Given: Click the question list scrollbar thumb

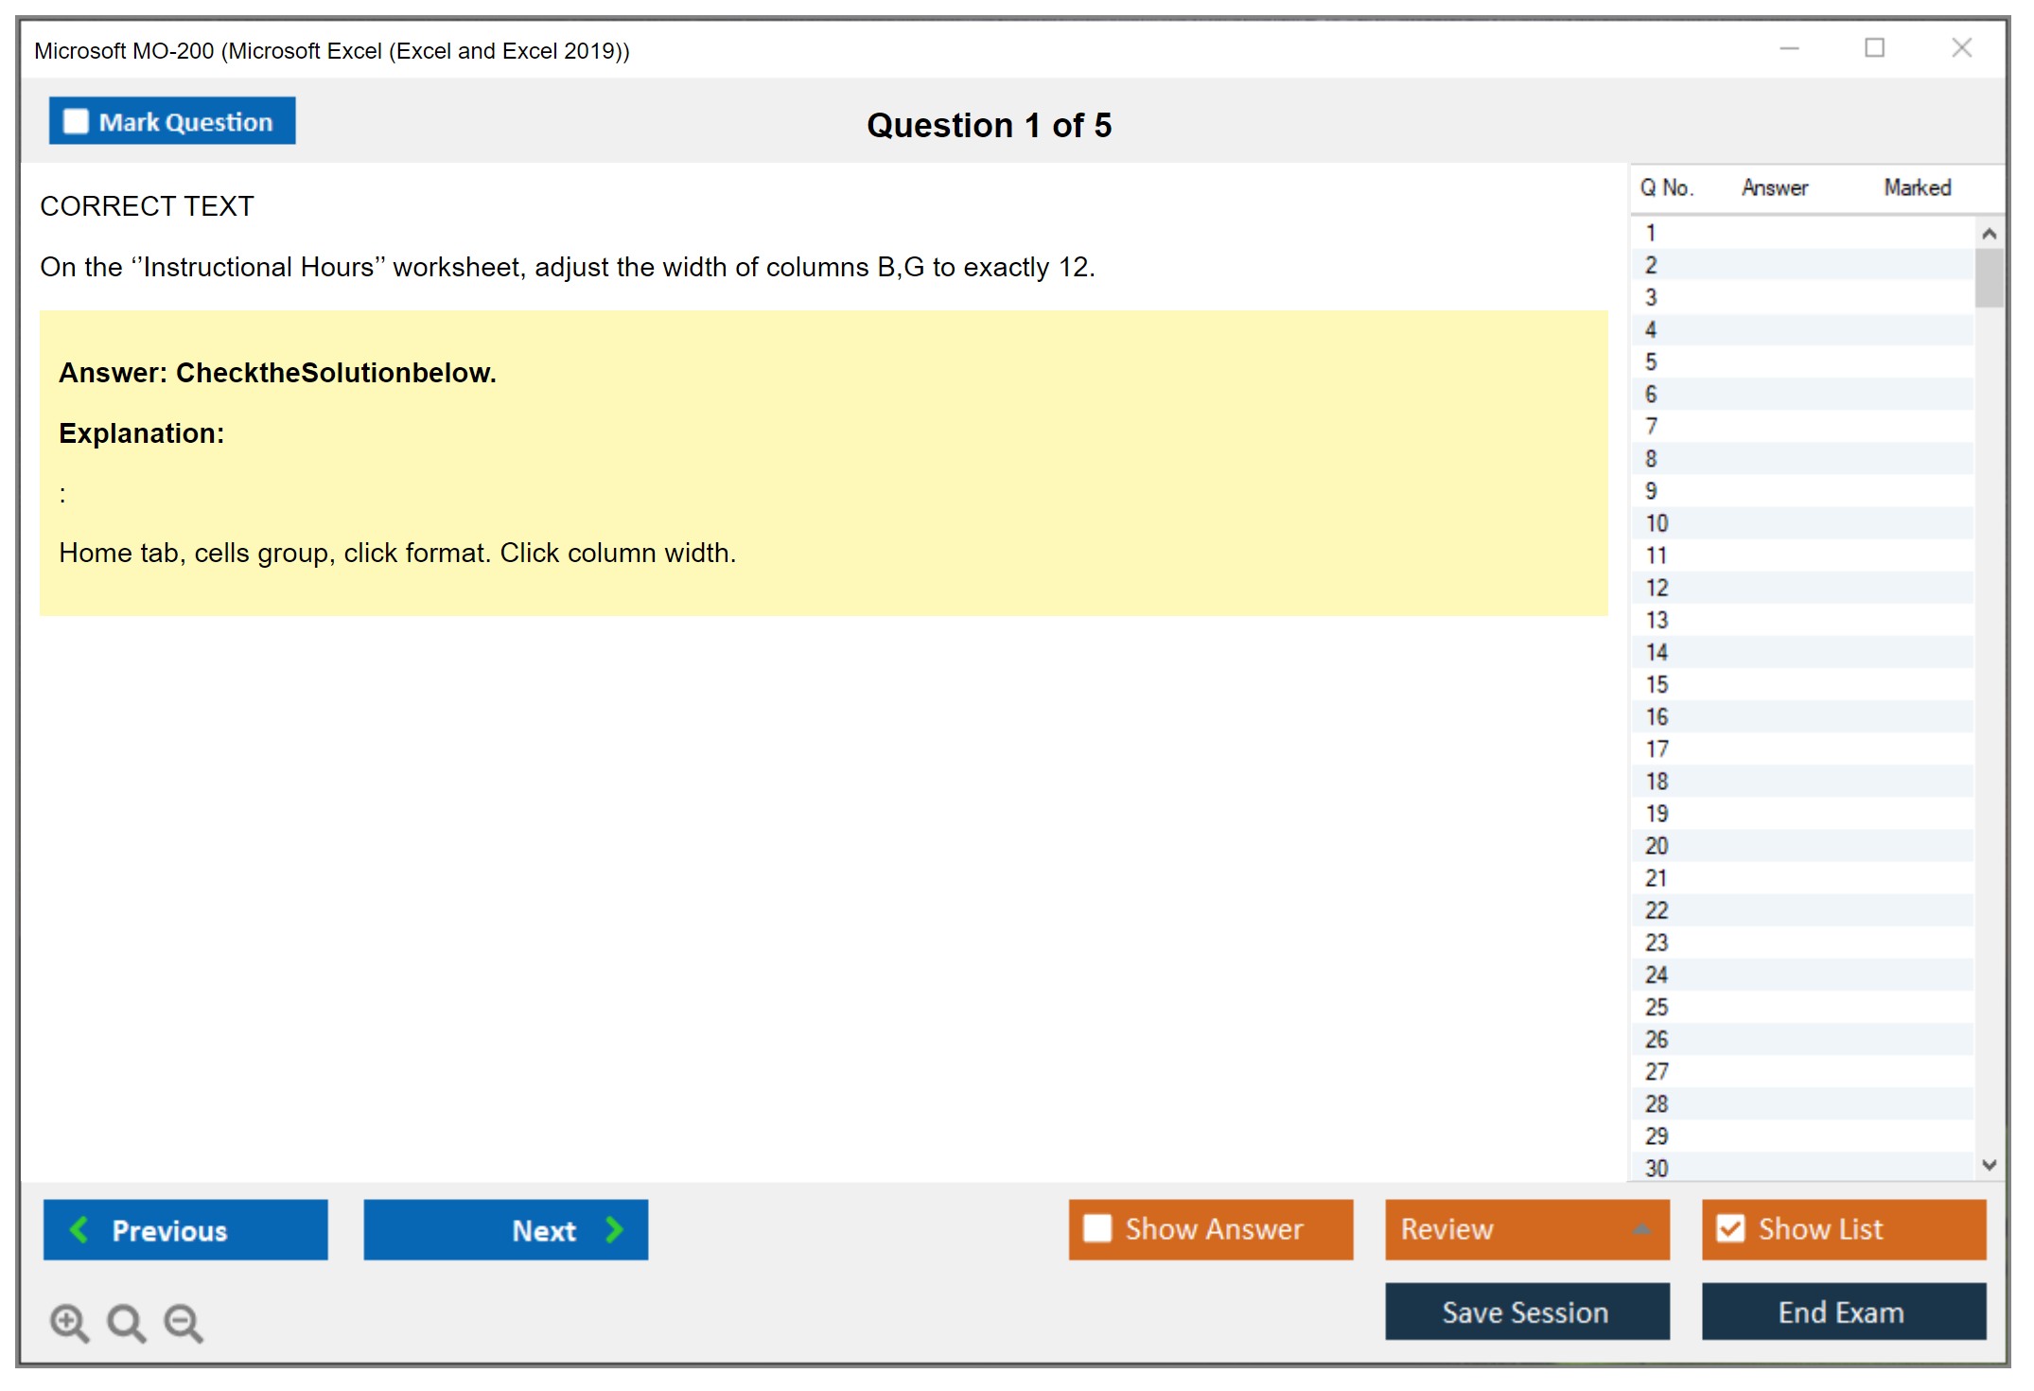Looking at the screenshot, I should [1989, 278].
